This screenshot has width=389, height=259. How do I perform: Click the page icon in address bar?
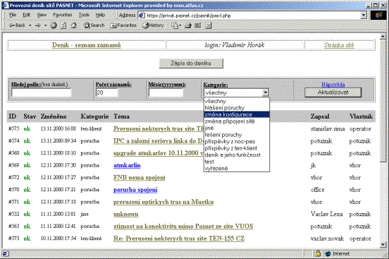coord(142,16)
